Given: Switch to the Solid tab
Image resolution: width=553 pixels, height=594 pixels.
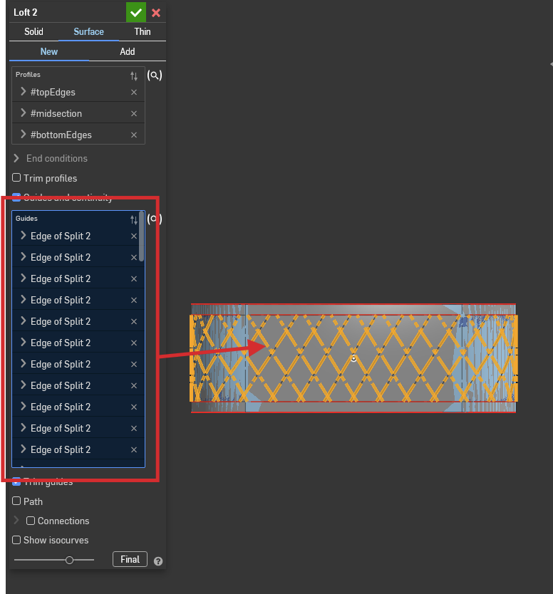Looking at the screenshot, I should pos(33,32).
